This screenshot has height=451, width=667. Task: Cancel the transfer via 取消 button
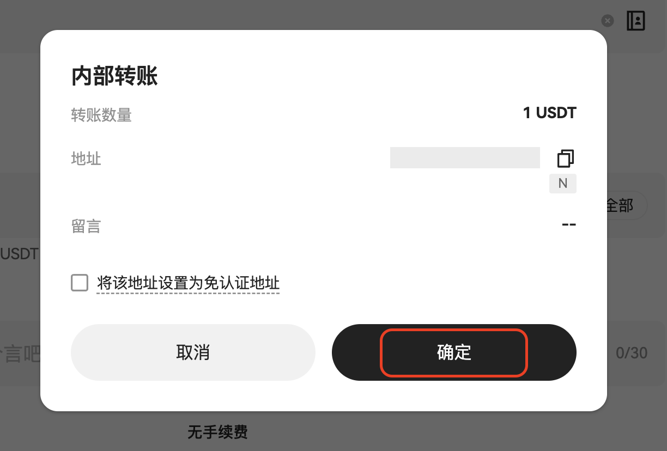[x=193, y=352]
